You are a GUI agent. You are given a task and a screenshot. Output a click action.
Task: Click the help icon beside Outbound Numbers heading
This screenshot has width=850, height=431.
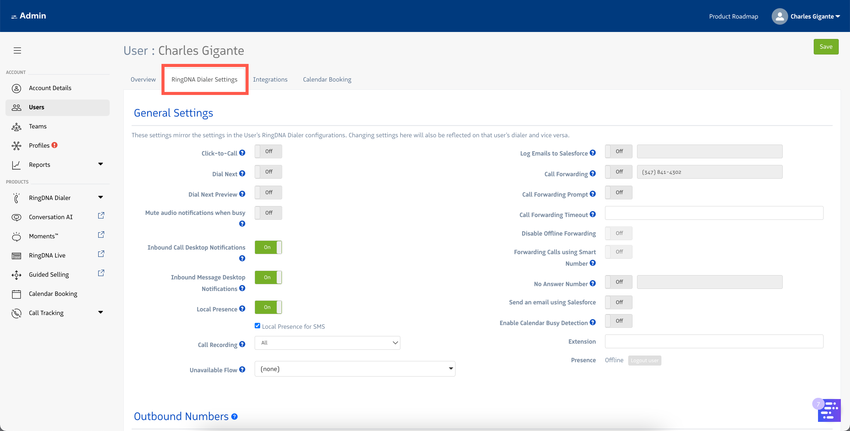coord(234,417)
